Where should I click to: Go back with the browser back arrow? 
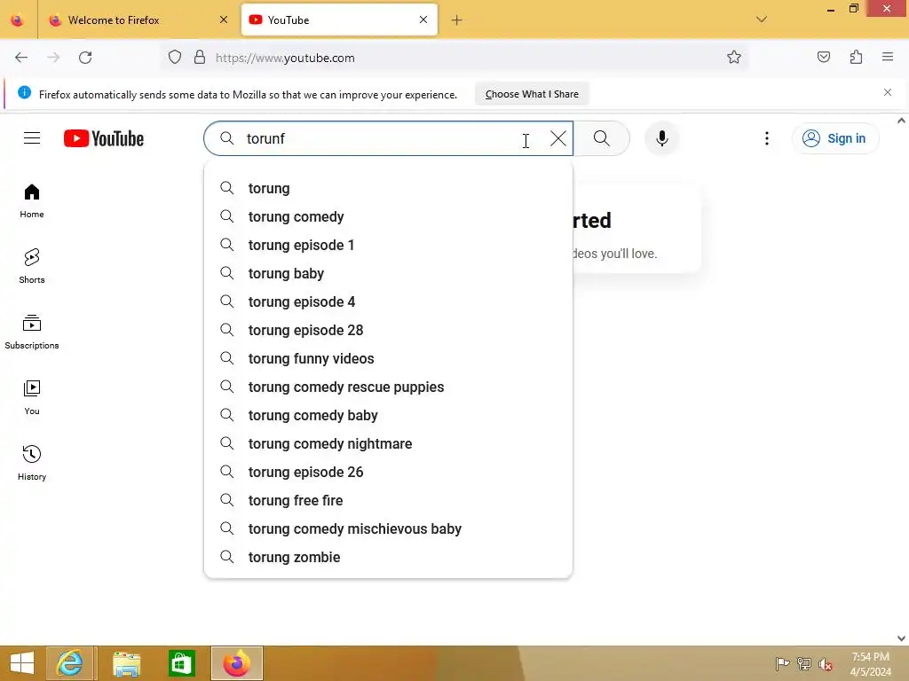pyautogui.click(x=21, y=58)
